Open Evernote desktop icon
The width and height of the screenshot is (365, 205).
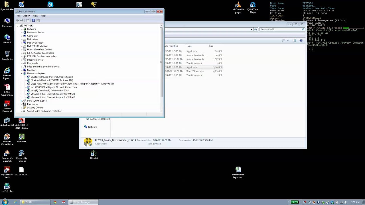coord(22,138)
